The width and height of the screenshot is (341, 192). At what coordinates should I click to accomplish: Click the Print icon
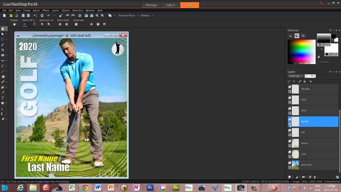point(42,15)
